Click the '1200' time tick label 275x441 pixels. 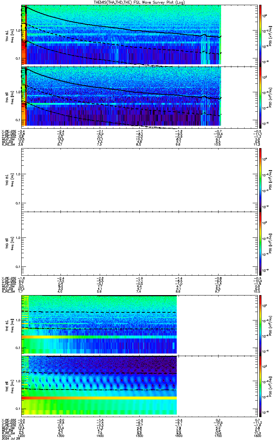click(21, 436)
